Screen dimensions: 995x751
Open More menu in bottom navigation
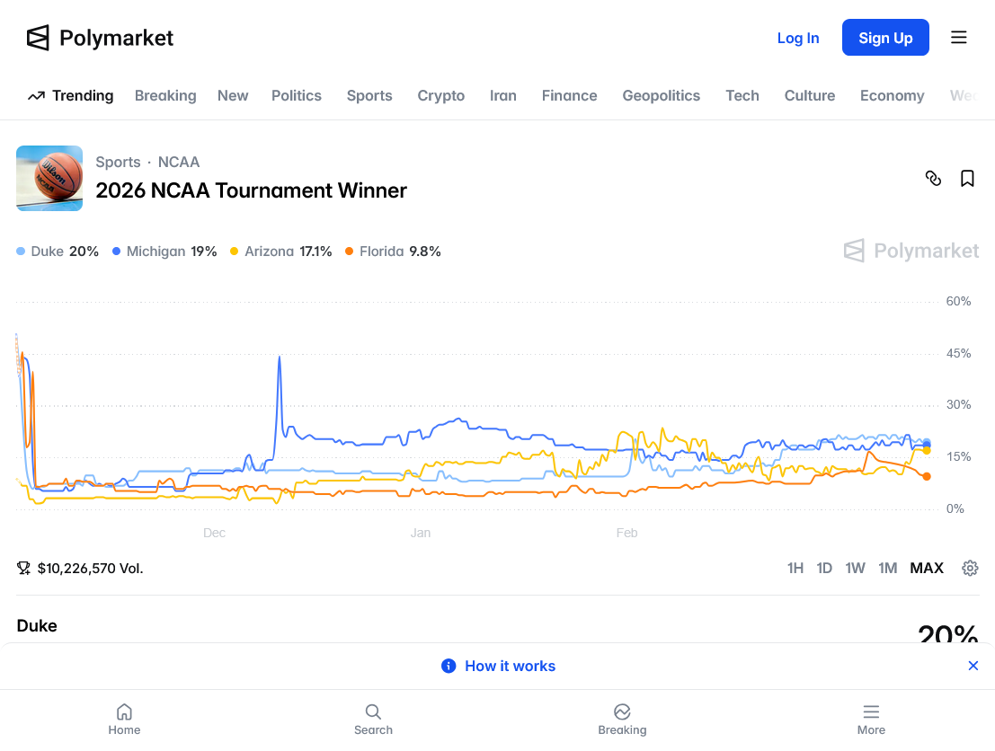pos(871,719)
